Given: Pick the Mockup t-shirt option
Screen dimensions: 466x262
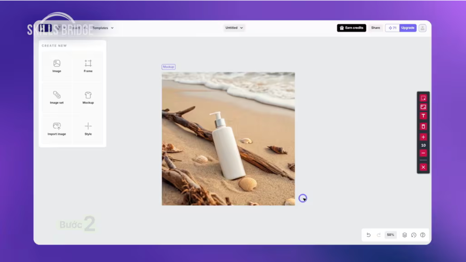Looking at the screenshot, I should [x=88, y=97].
